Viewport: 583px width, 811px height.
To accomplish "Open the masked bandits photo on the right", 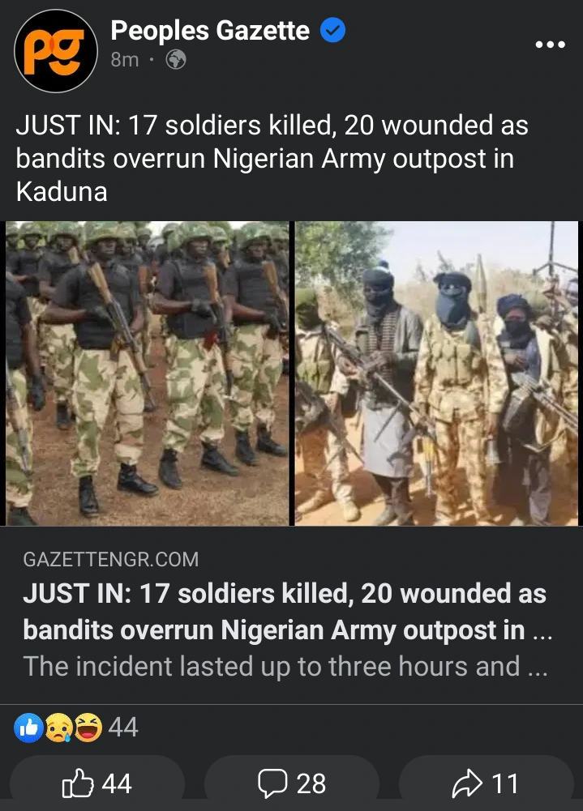I will (436, 373).
